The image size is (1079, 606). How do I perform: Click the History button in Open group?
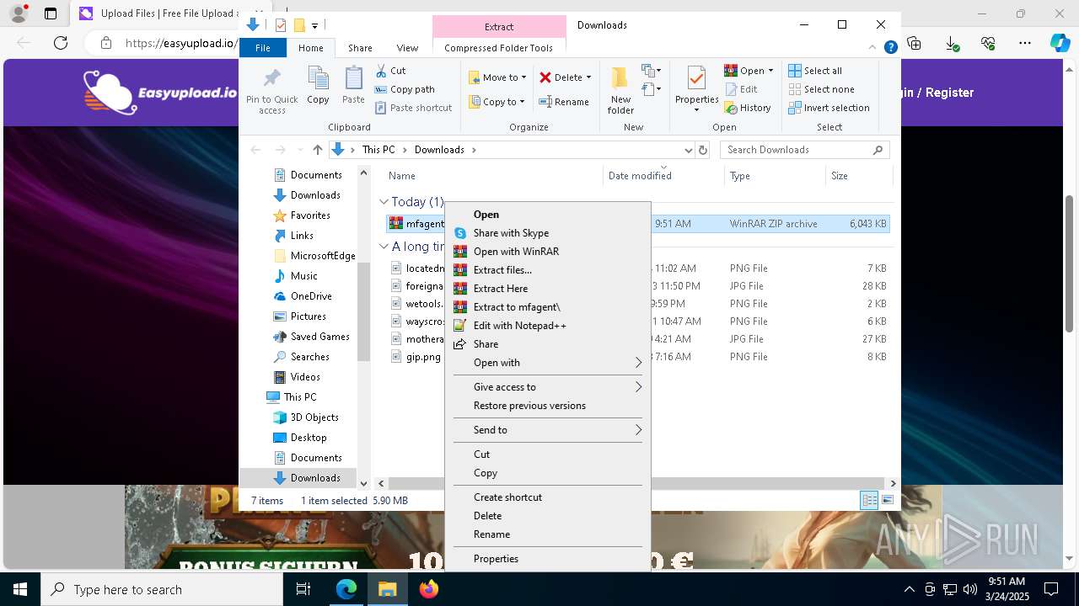pyautogui.click(x=748, y=108)
